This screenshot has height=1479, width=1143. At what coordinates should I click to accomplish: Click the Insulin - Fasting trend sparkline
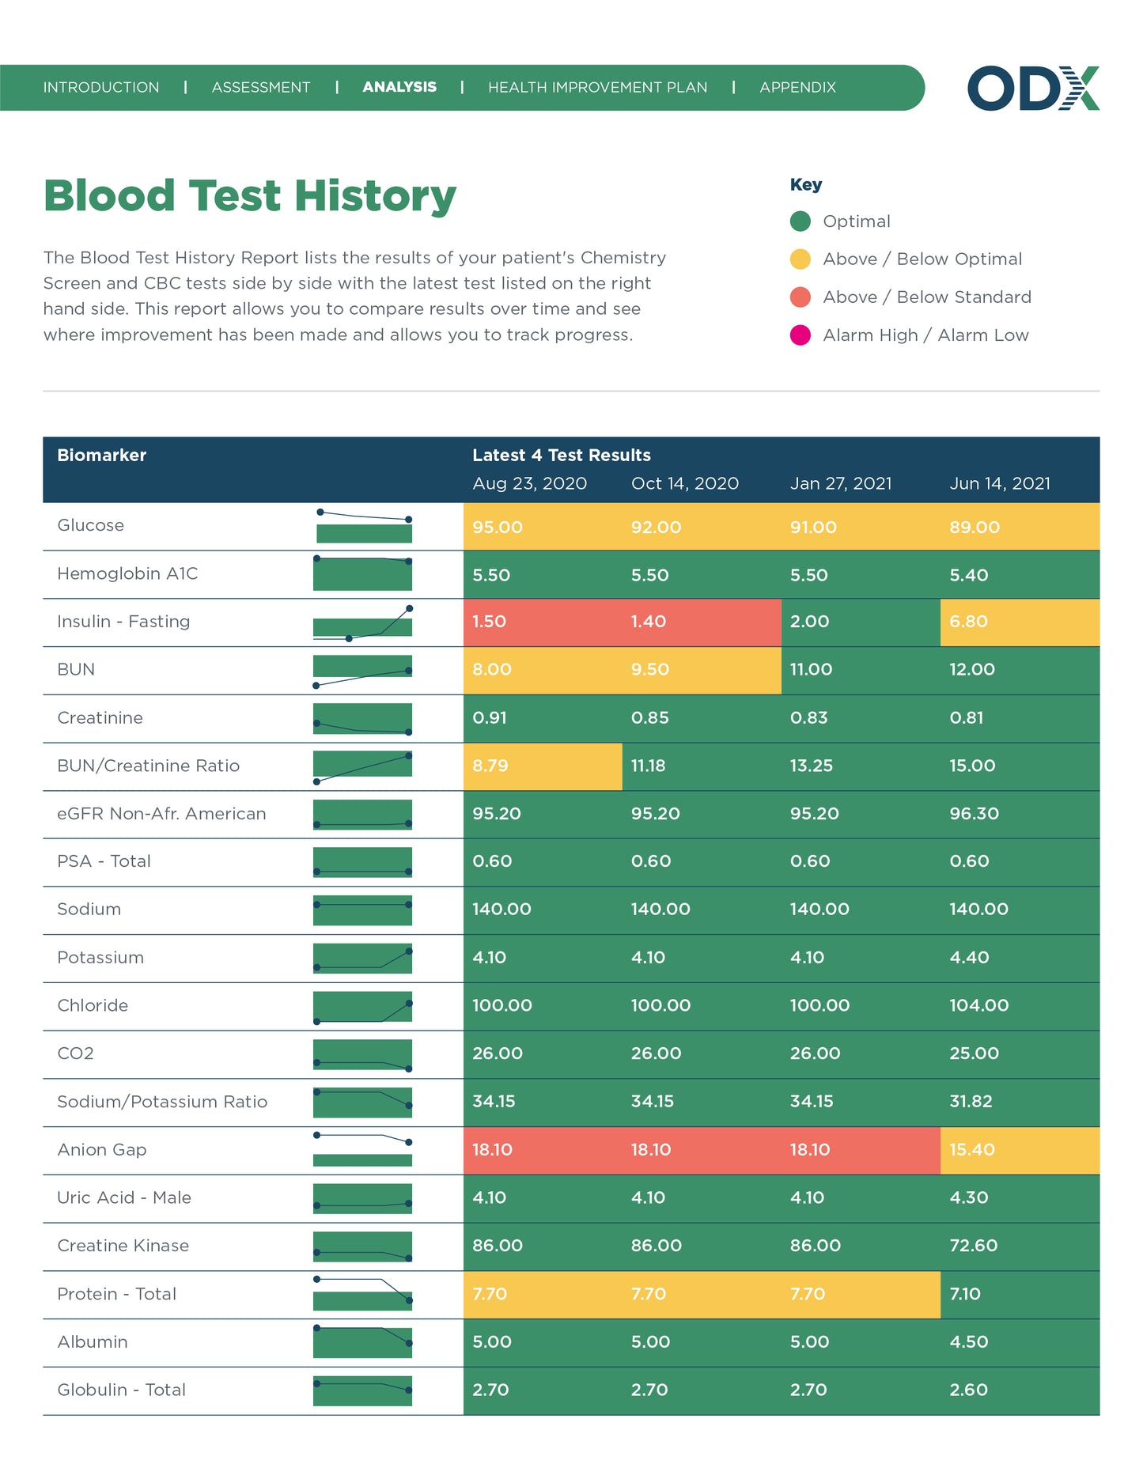point(363,623)
